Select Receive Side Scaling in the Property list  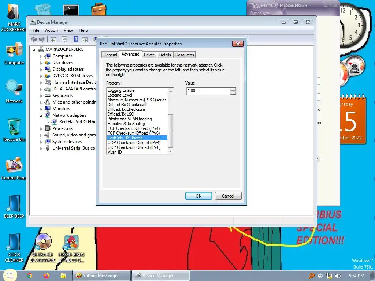pyautogui.click(x=137, y=124)
